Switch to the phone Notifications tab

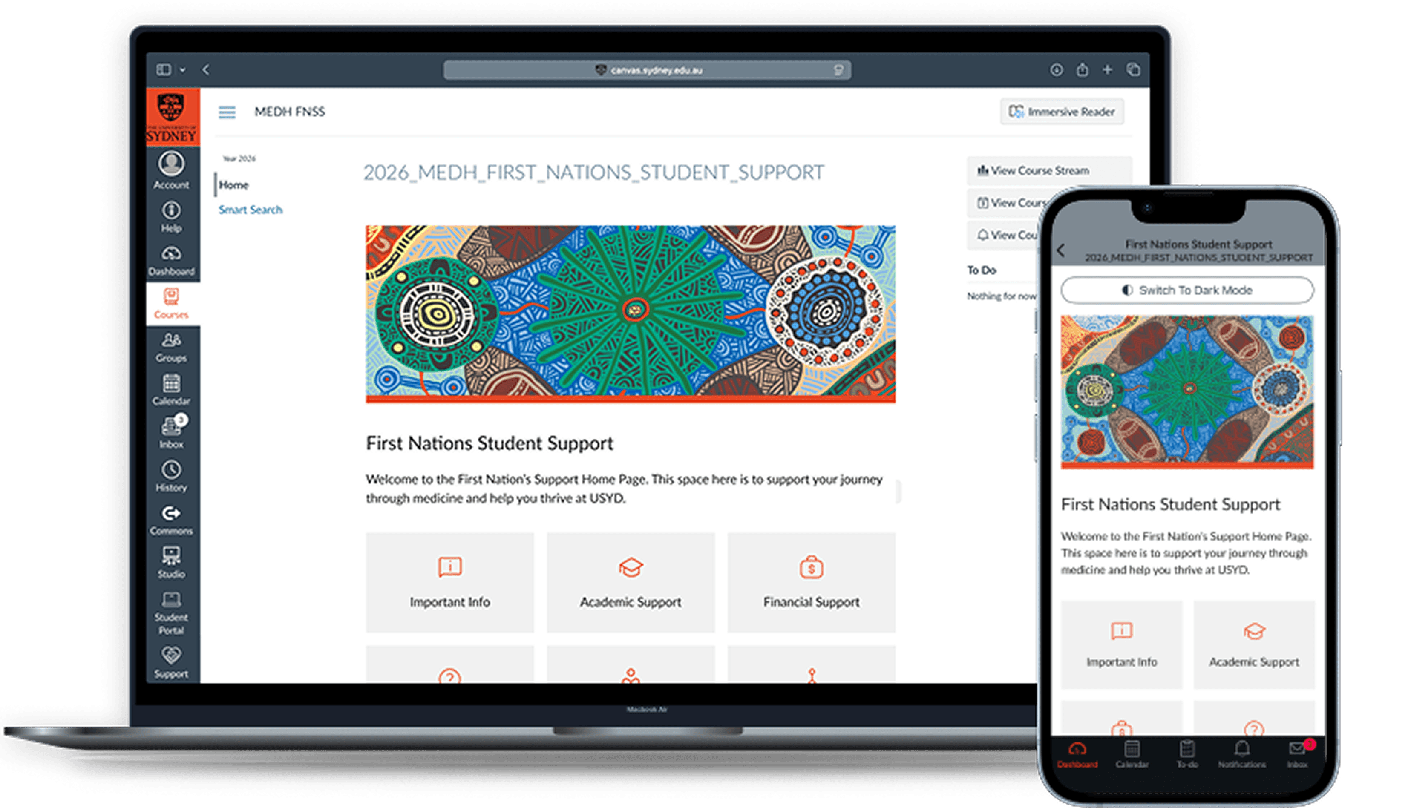(1242, 754)
